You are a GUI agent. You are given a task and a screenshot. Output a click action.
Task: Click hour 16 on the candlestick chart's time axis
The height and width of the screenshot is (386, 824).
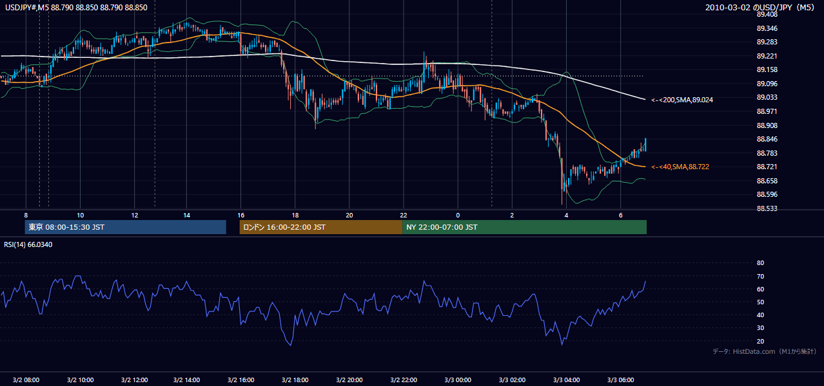click(x=240, y=215)
